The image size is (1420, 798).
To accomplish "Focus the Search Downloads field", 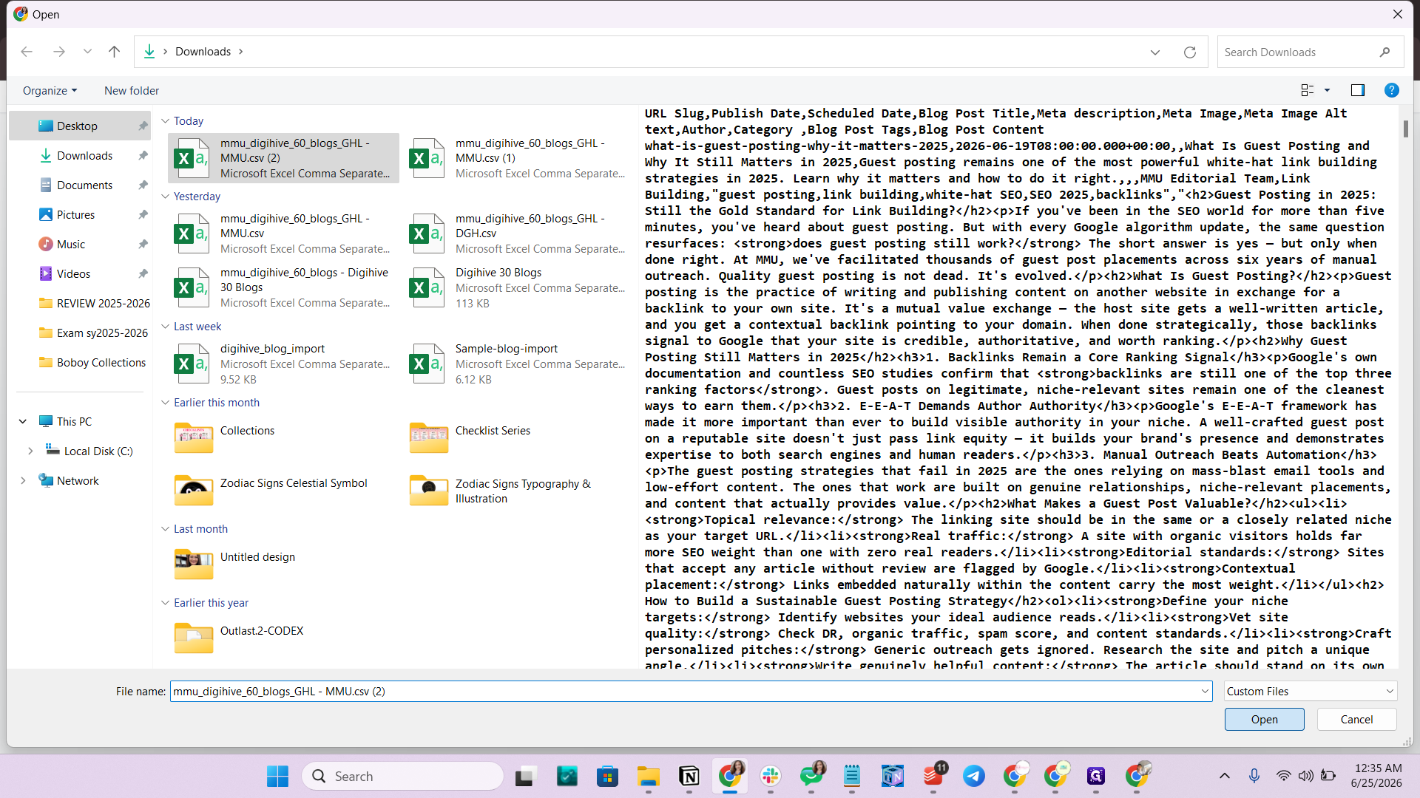I will pos(1310,52).
